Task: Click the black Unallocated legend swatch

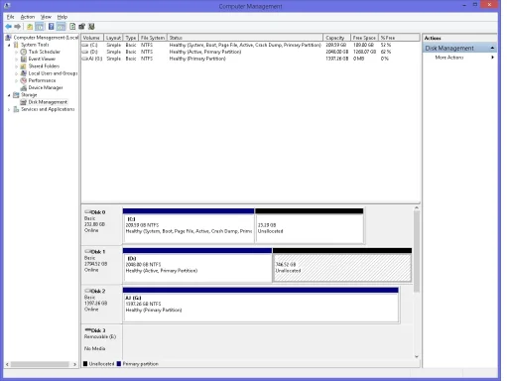Action: pyautogui.click(x=85, y=364)
